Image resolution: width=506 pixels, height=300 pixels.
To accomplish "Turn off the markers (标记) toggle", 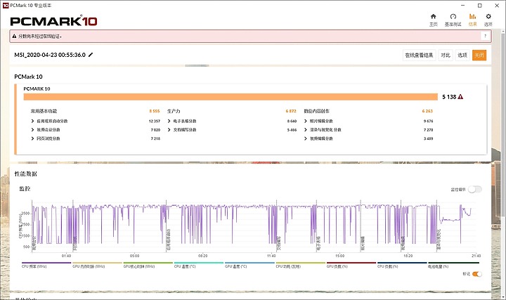I will tap(477, 274).
